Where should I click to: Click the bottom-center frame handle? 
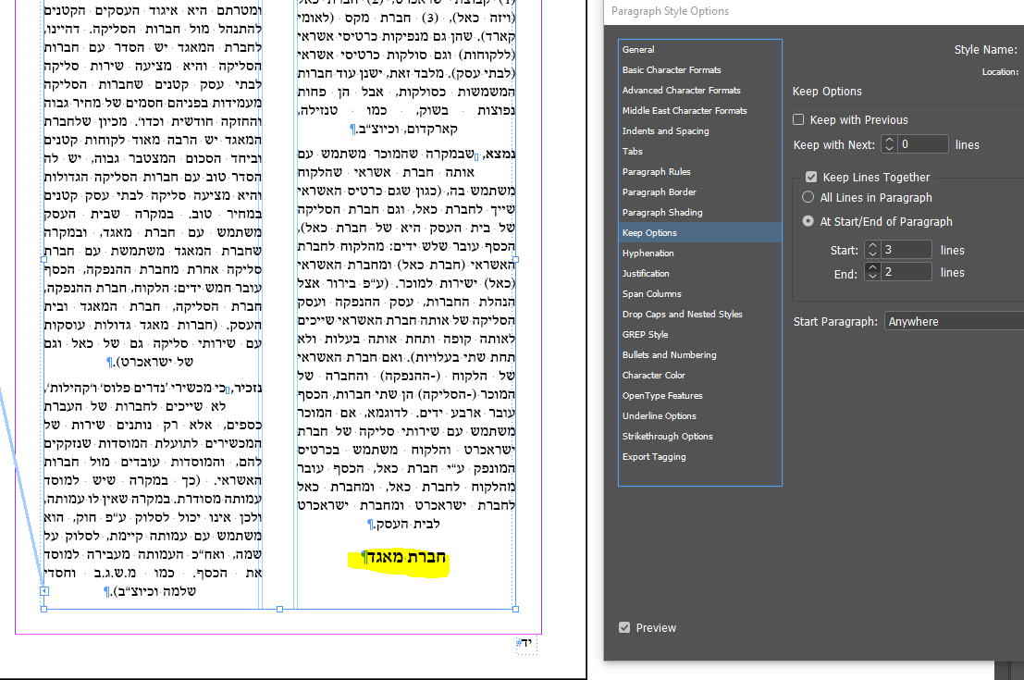point(280,610)
